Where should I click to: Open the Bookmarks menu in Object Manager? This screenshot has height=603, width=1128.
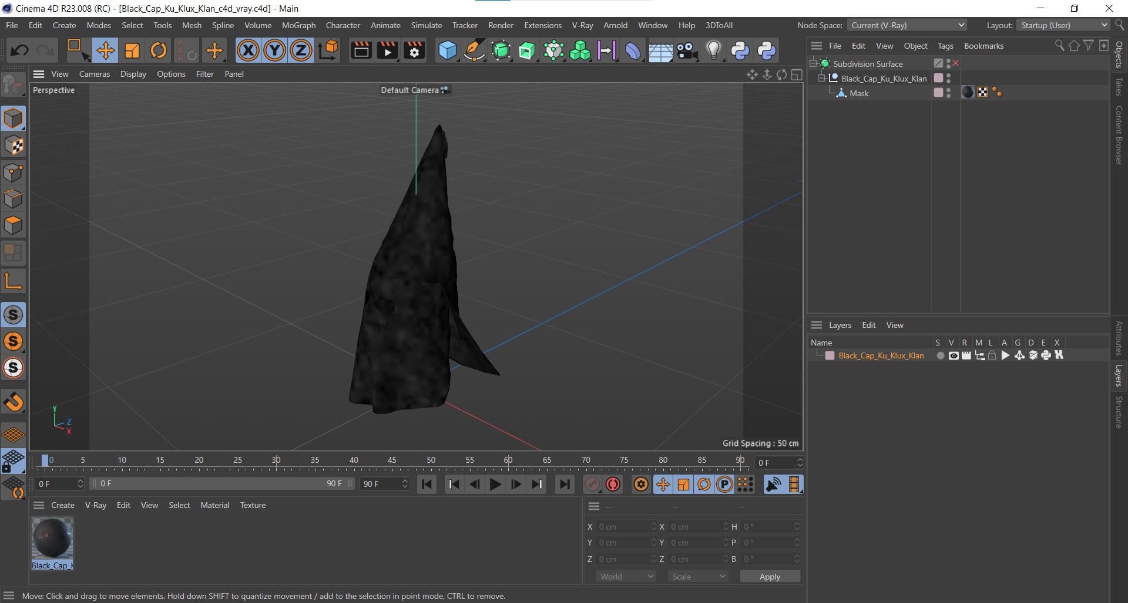coord(983,46)
